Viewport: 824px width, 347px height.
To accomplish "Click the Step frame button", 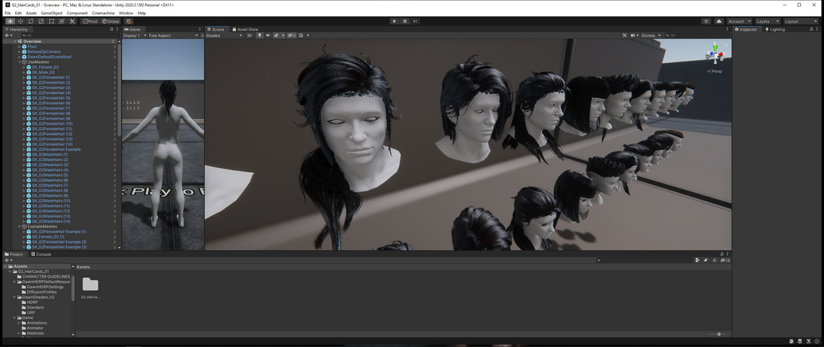I will click(415, 21).
